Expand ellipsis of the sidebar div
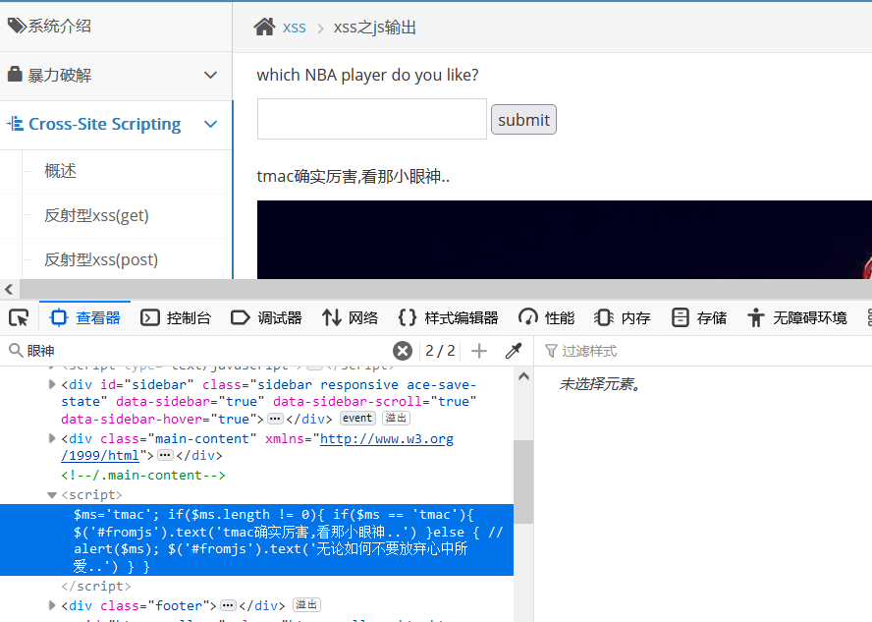This screenshot has height=622, width=872. pyautogui.click(x=275, y=419)
